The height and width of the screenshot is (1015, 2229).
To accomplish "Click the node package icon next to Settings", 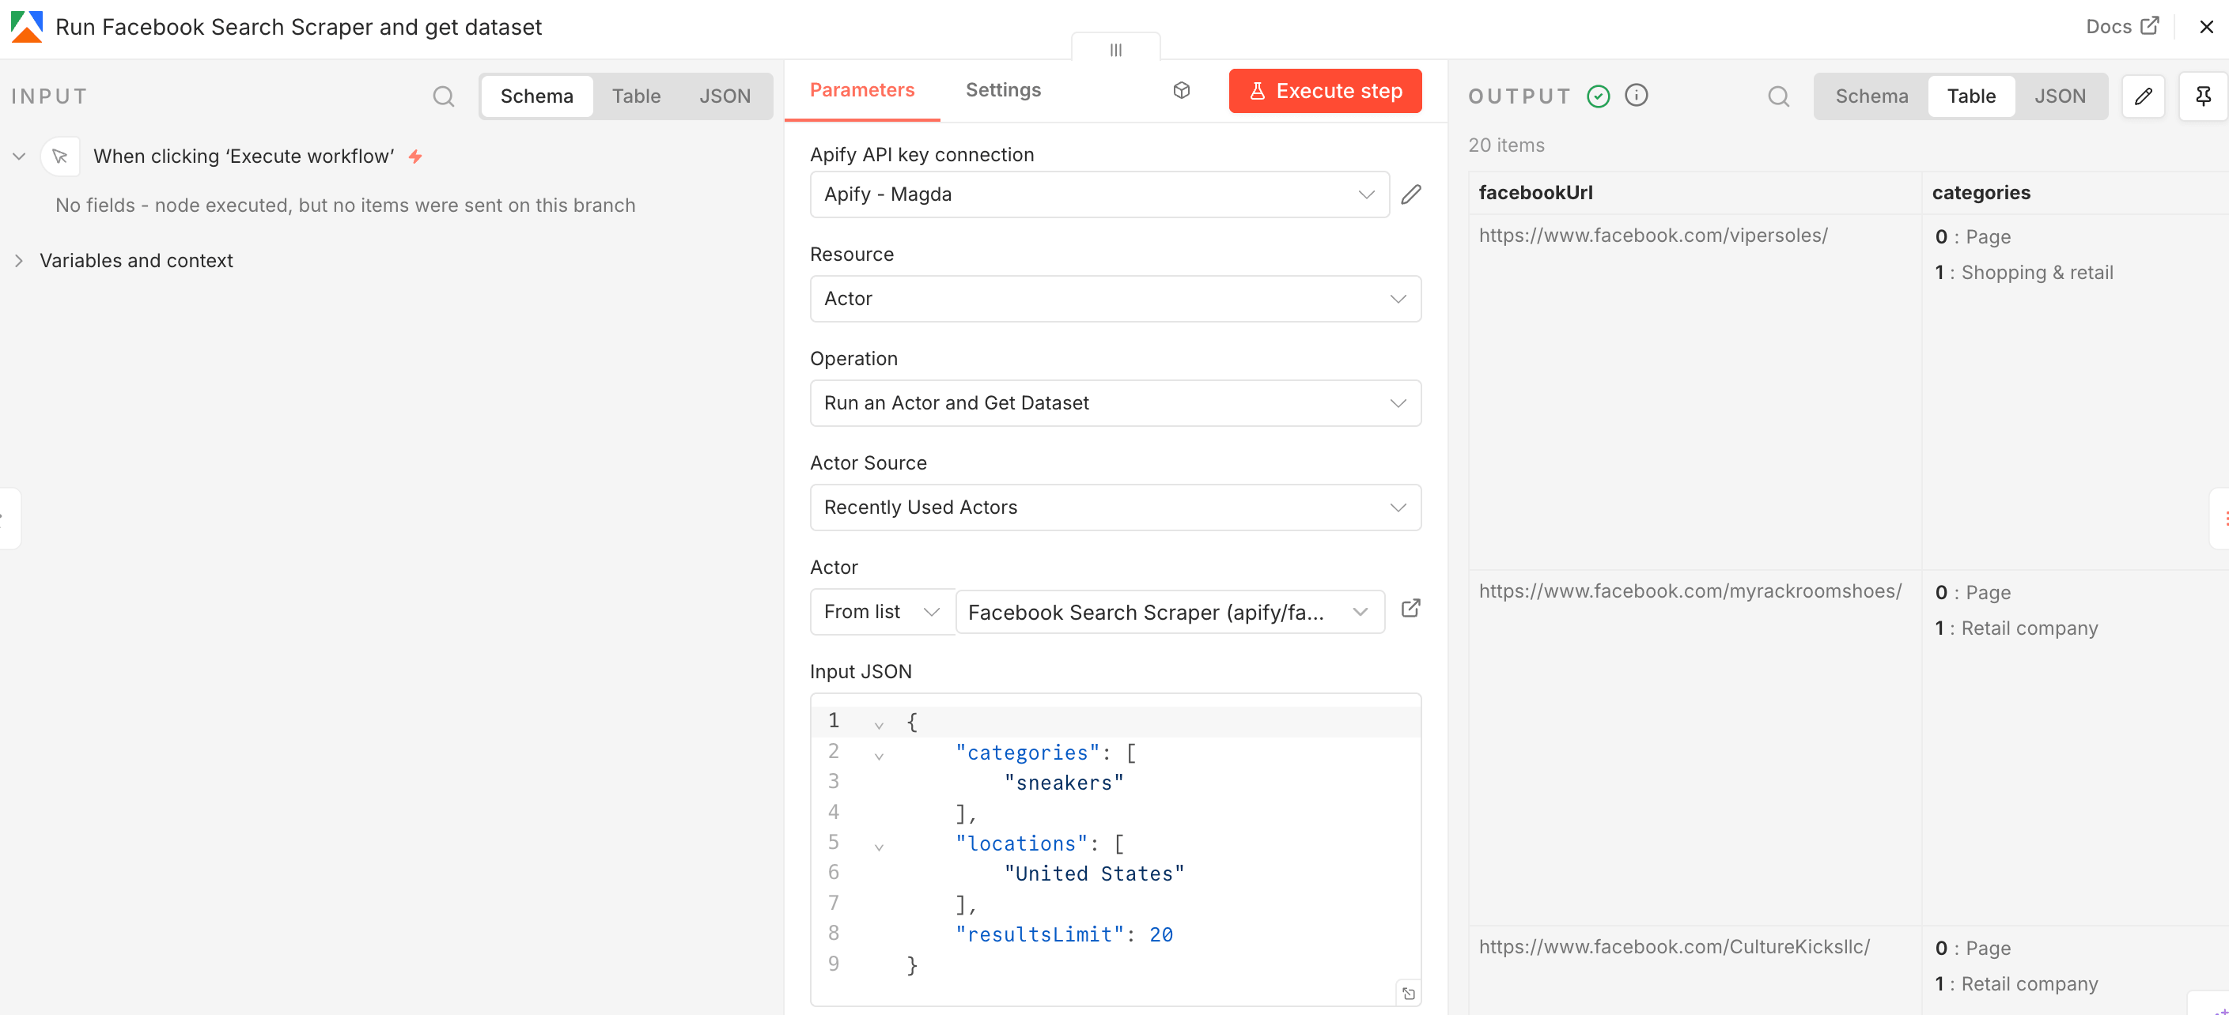I will pyautogui.click(x=1181, y=90).
